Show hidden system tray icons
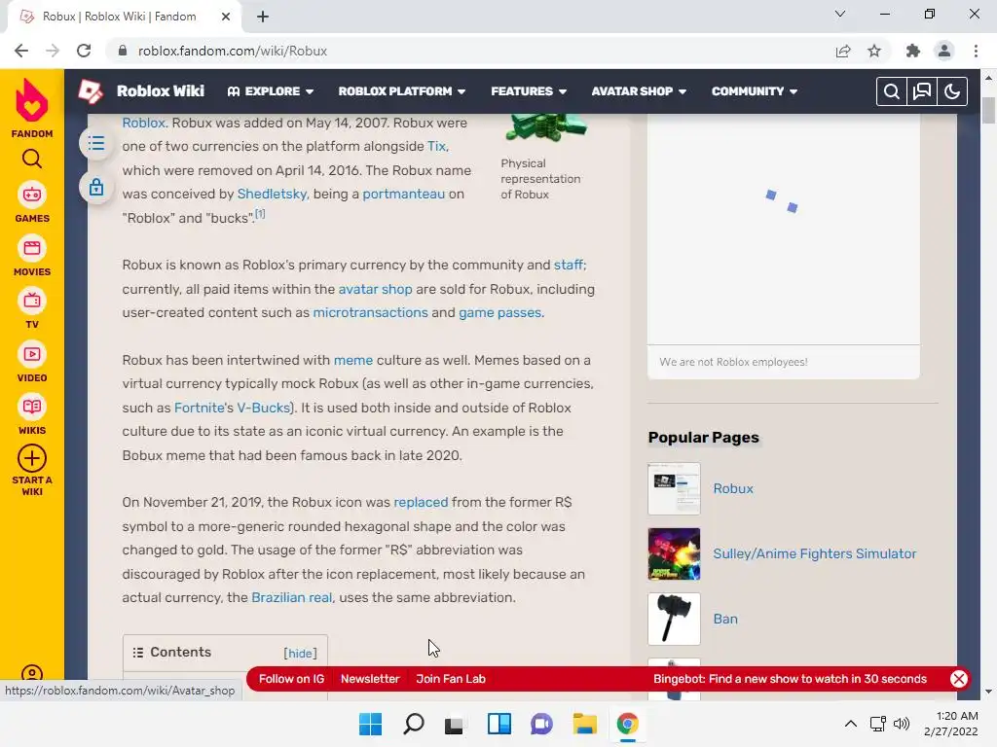997x747 pixels. (x=851, y=724)
